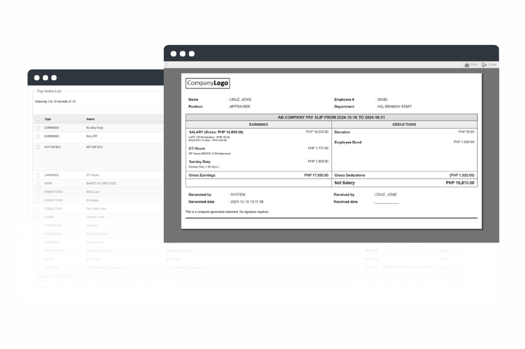Viewport: 525px width, 349px height.
Task: Click the blank Received date line
Action: (387, 202)
